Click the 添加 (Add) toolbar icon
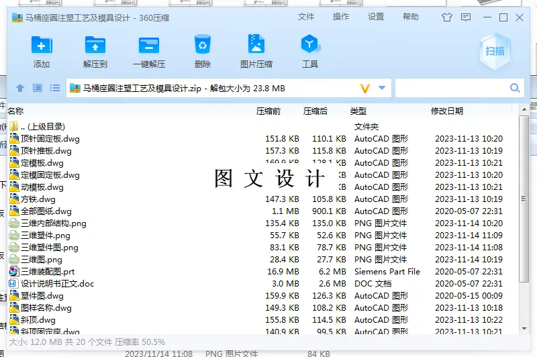Viewport: 537px width, 357px height. pyautogui.click(x=42, y=45)
